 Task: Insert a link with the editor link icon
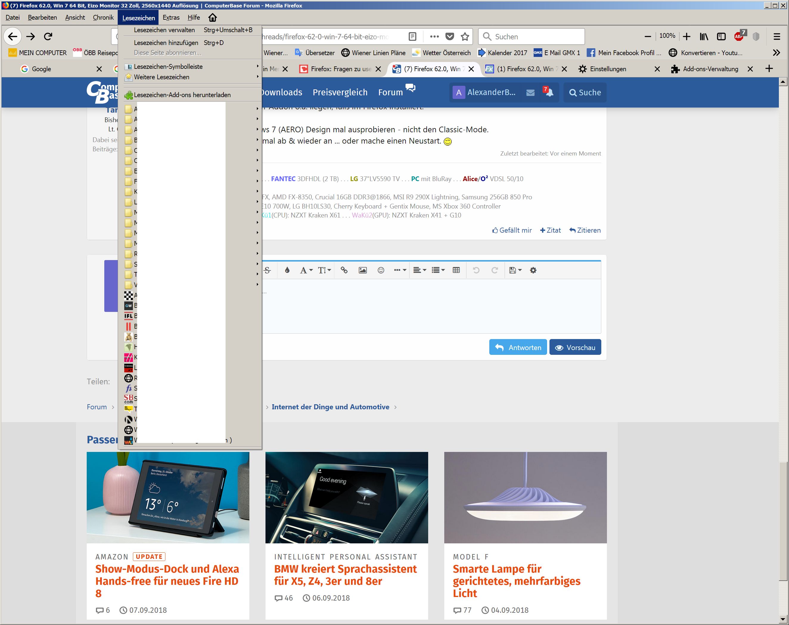(x=344, y=270)
